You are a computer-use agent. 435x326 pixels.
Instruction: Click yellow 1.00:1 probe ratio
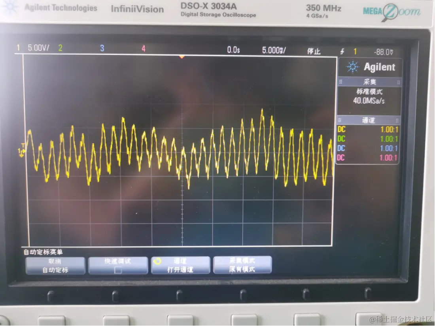pos(389,130)
